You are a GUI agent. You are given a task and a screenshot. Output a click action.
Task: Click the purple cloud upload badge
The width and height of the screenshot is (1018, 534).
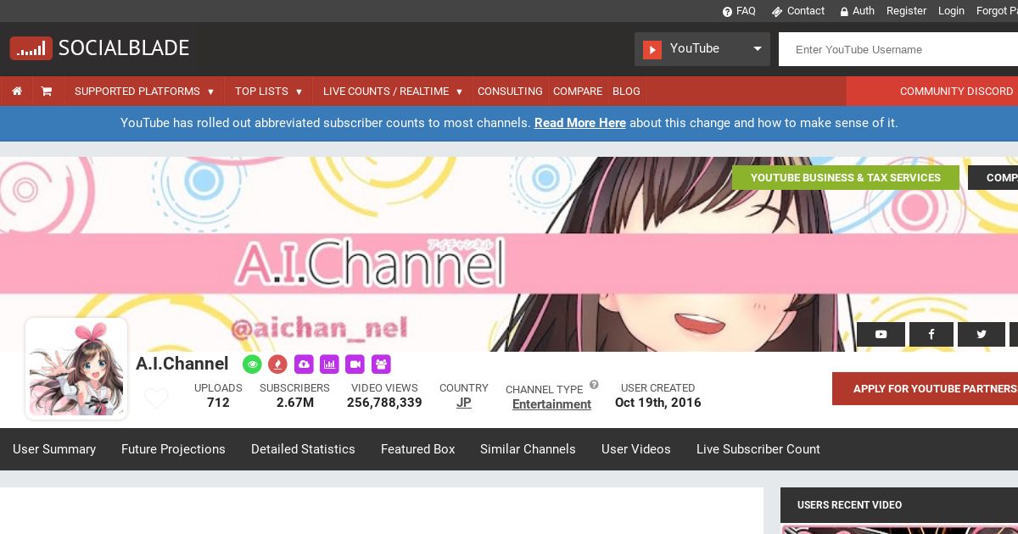(304, 364)
